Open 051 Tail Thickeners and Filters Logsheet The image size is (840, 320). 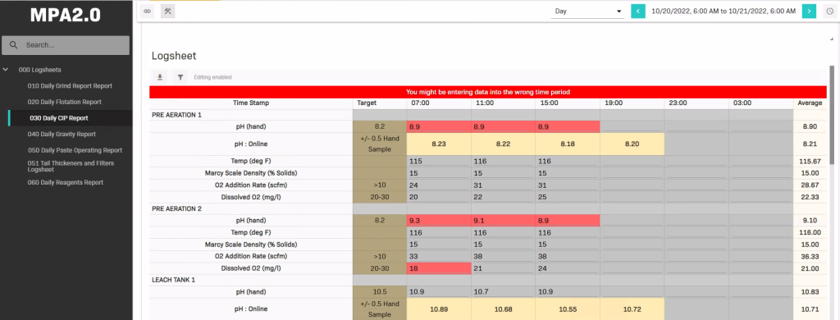[71, 167]
